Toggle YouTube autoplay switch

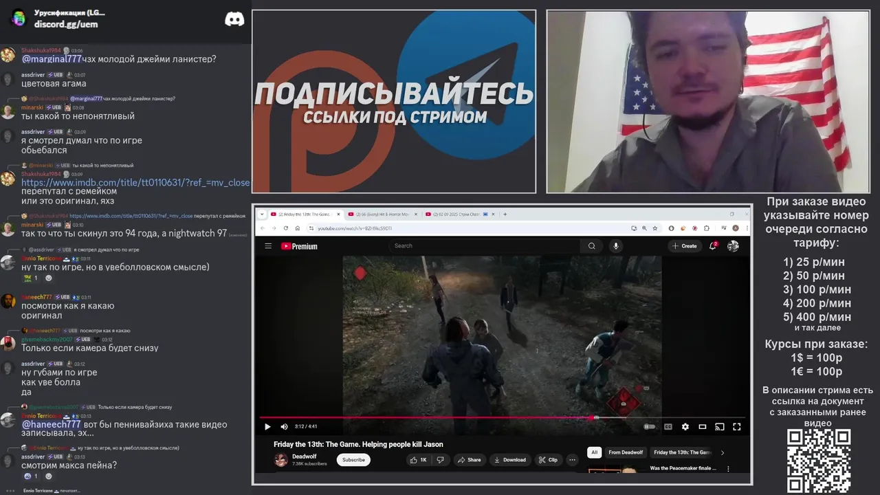pos(649,427)
